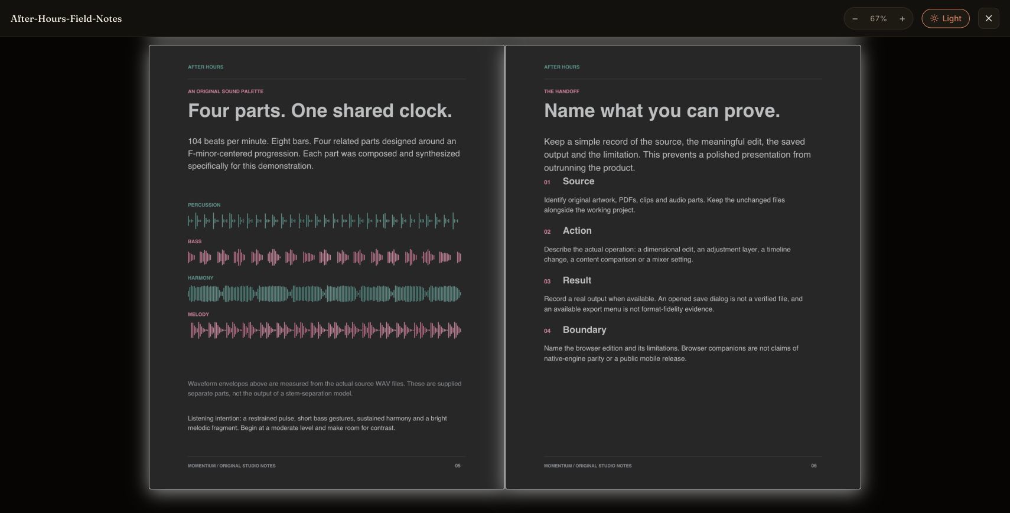Click the After-Hours-Field-Notes document title
The image size is (1010, 513).
pyautogui.click(x=66, y=18)
